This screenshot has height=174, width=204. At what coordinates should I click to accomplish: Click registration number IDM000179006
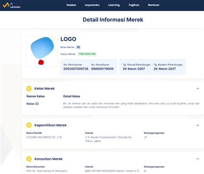(x=102, y=69)
